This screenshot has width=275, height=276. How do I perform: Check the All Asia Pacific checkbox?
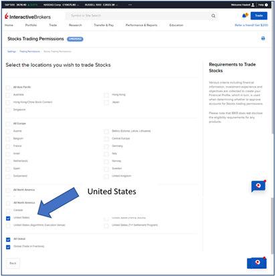click(8, 88)
